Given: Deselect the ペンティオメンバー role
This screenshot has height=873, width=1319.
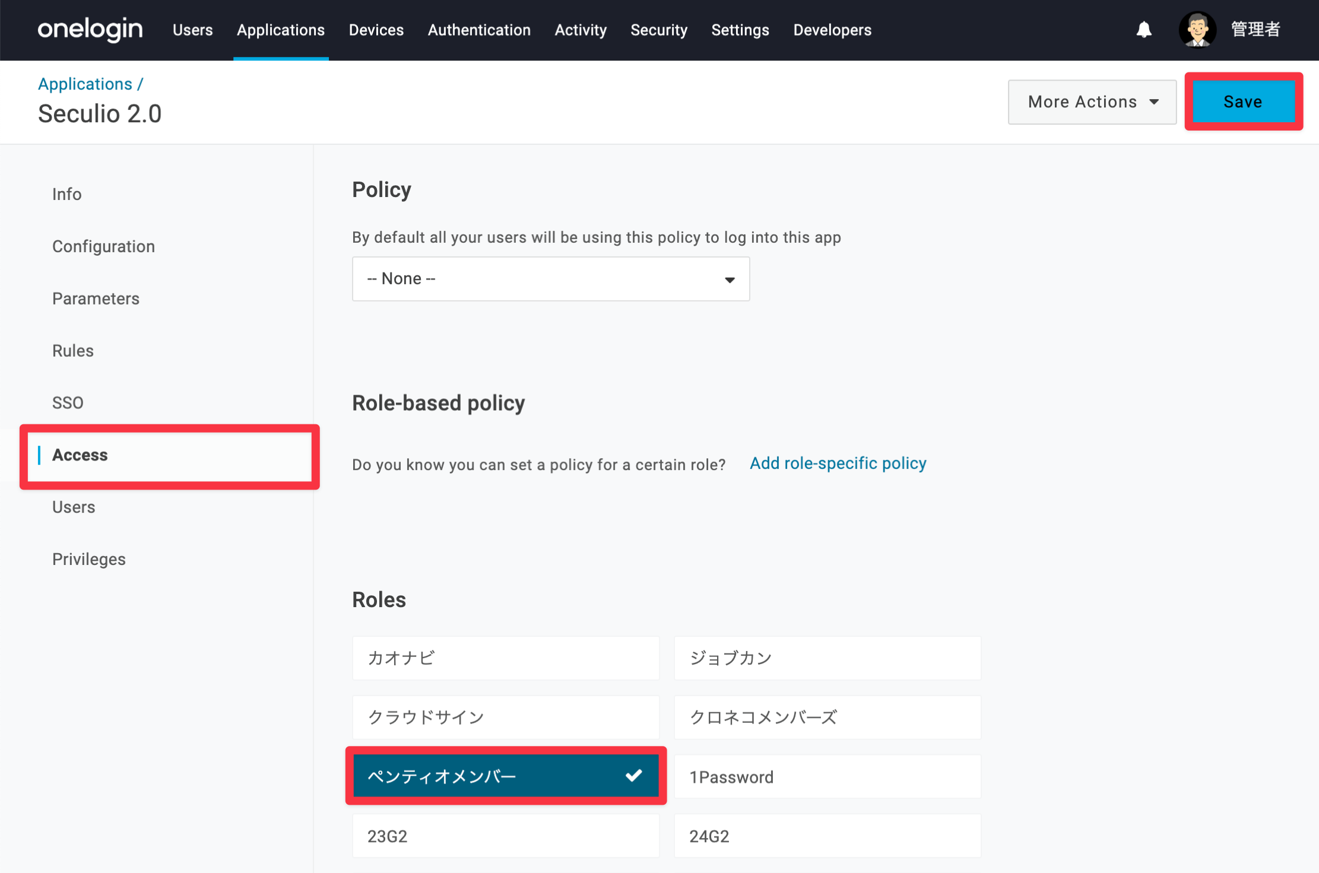Looking at the screenshot, I should click(x=506, y=776).
